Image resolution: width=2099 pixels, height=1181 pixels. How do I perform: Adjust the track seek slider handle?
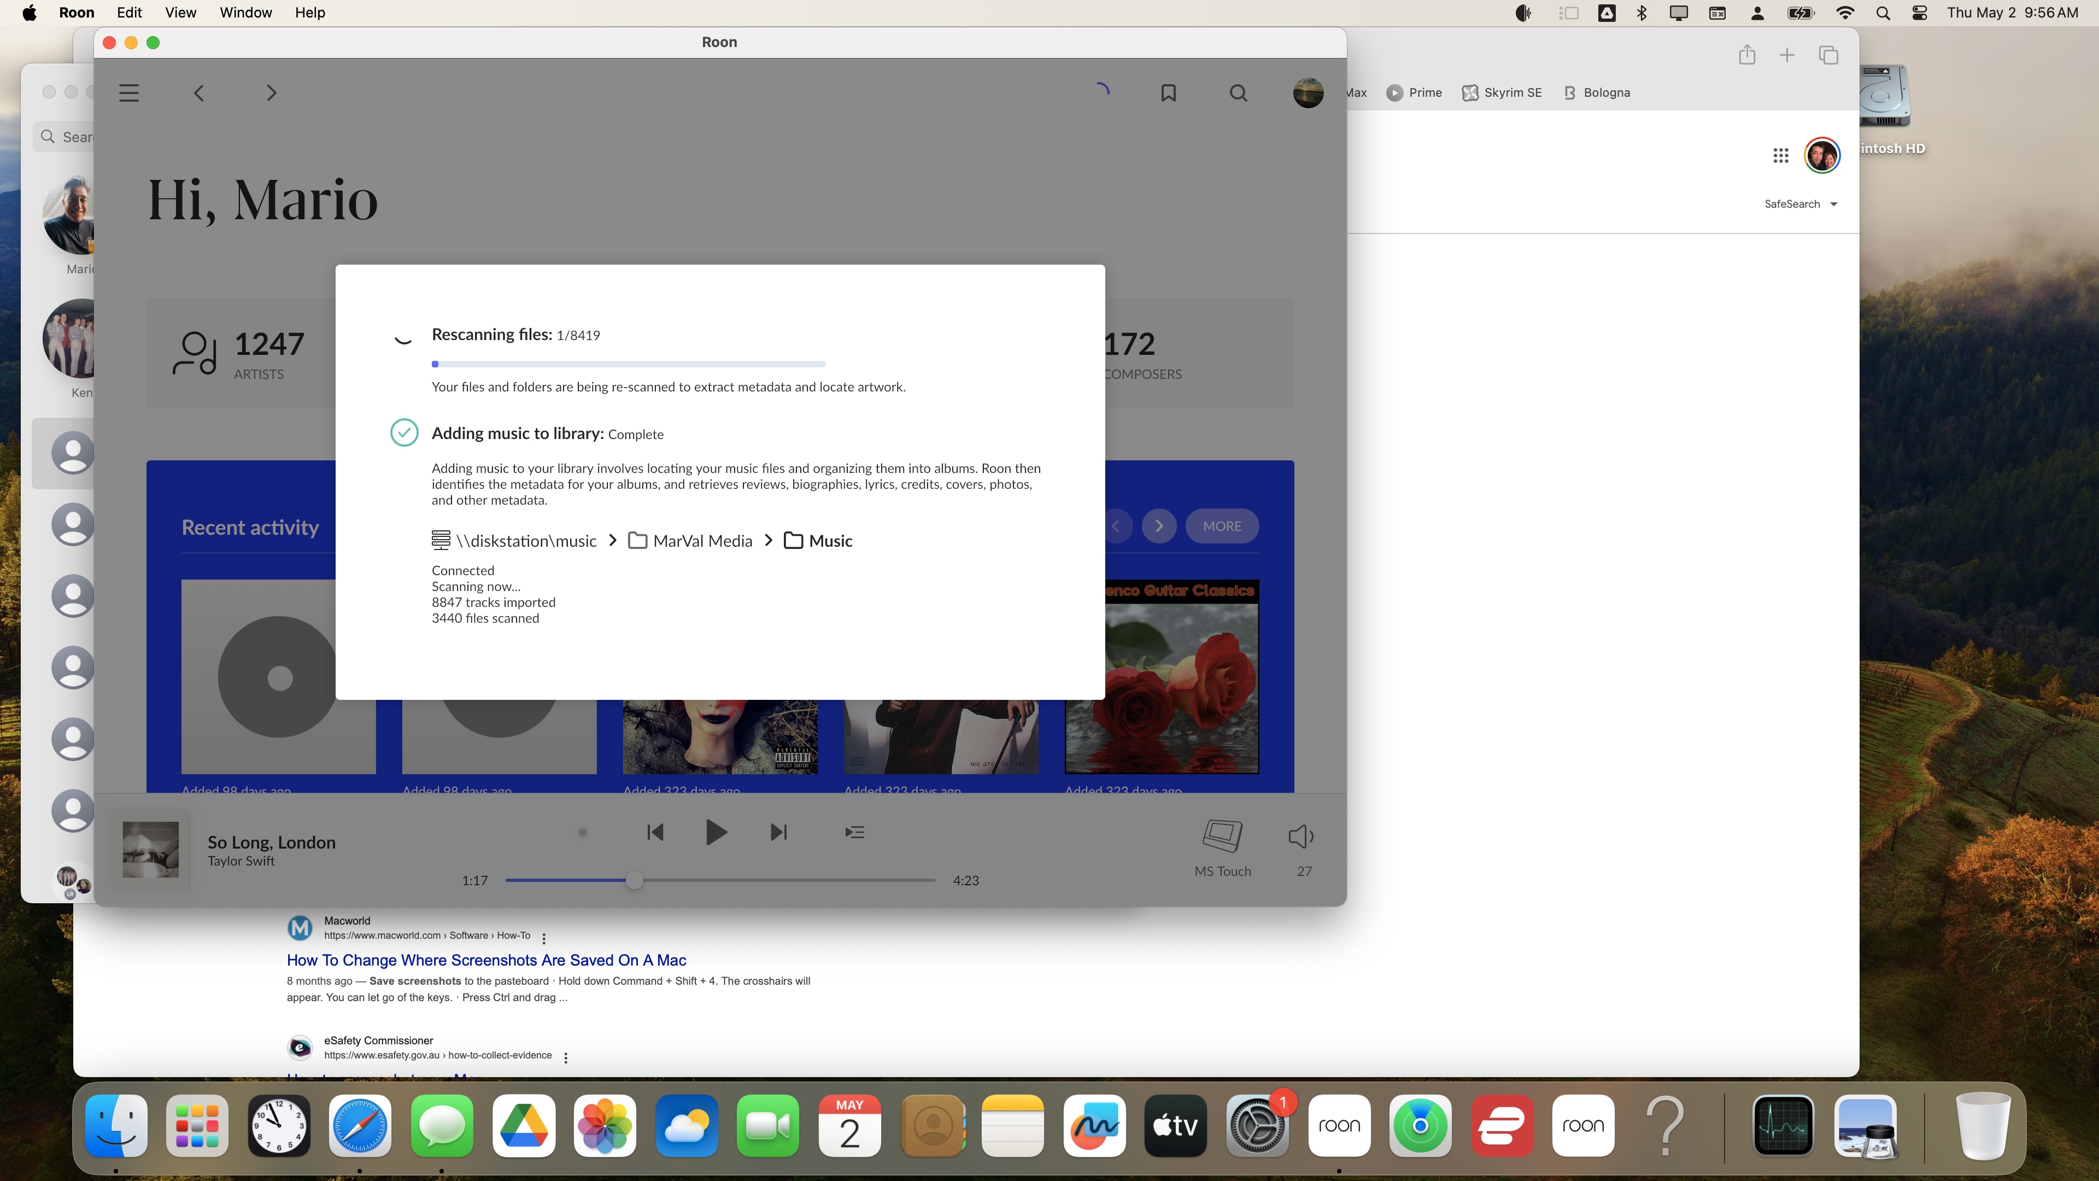click(x=635, y=880)
